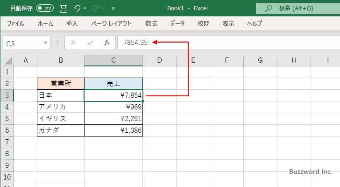Select column H header
Image resolution: width=340 pixels, height=187 pixels.
[x=294, y=60]
